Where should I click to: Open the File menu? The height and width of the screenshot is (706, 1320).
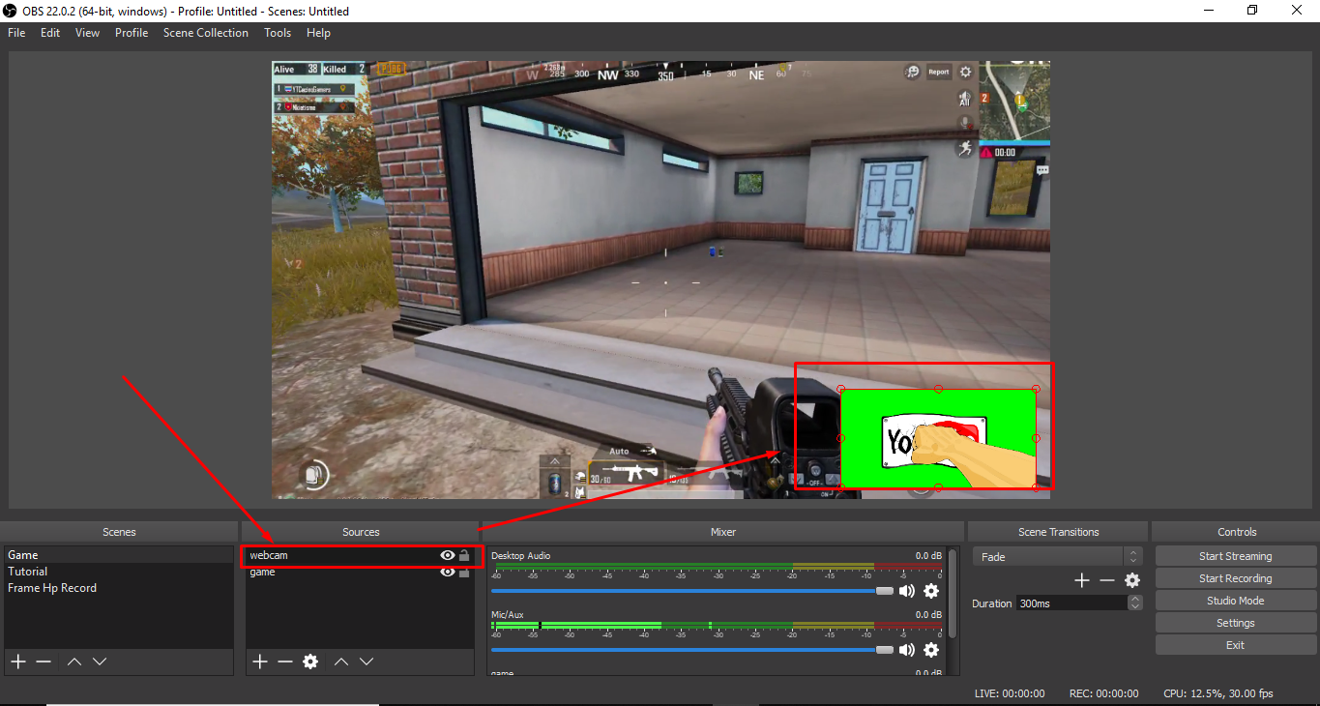pyautogui.click(x=16, y=32)
